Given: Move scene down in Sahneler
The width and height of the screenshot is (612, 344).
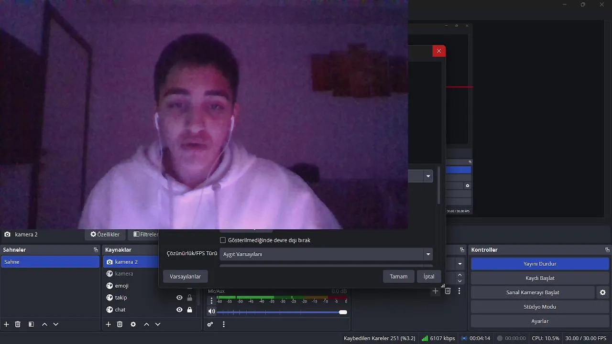Looking at the screenshot, I should 56,324.
